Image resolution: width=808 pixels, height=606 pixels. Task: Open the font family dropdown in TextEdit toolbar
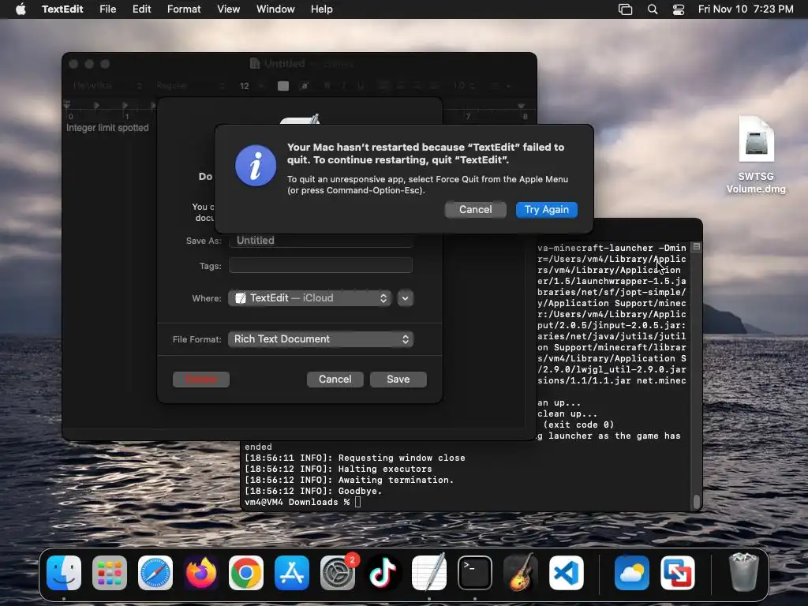[107, 85]
